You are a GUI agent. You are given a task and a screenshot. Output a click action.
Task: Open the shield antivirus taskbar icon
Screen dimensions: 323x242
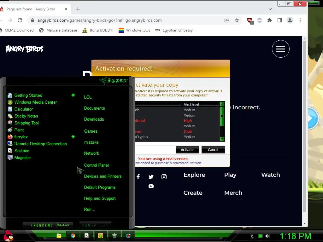pos(115,236)
